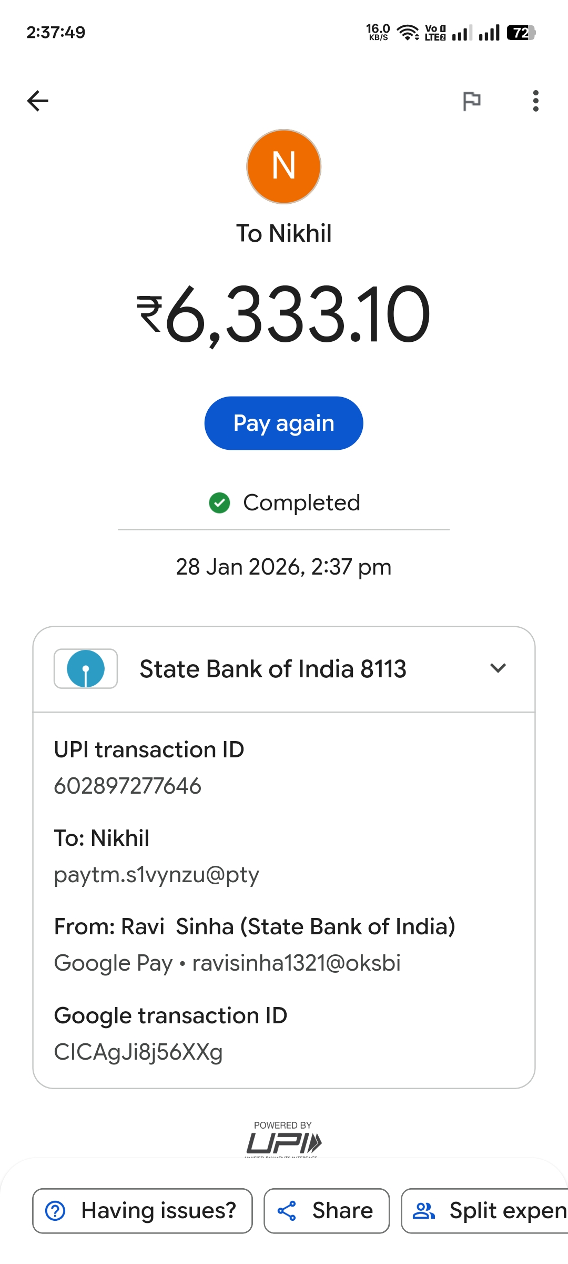Open the three-dot overflow menu
Screen dimensions: 568x1264
tap(535, 101)
